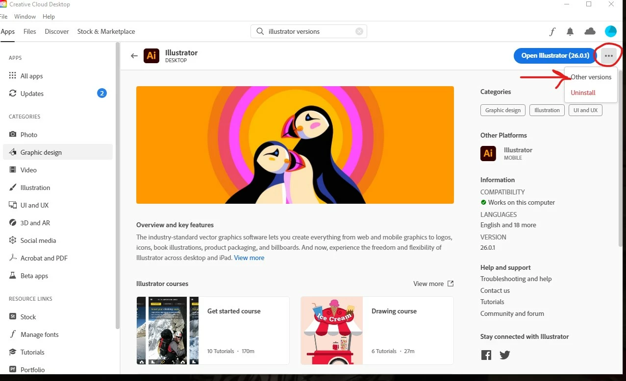626x381 pixels.
Task: Switch to the Apps tab
Action: 8,31
